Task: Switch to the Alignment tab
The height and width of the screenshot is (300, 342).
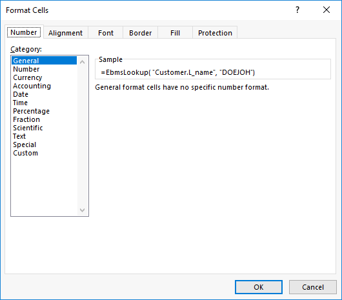Action: pos(65,33)
